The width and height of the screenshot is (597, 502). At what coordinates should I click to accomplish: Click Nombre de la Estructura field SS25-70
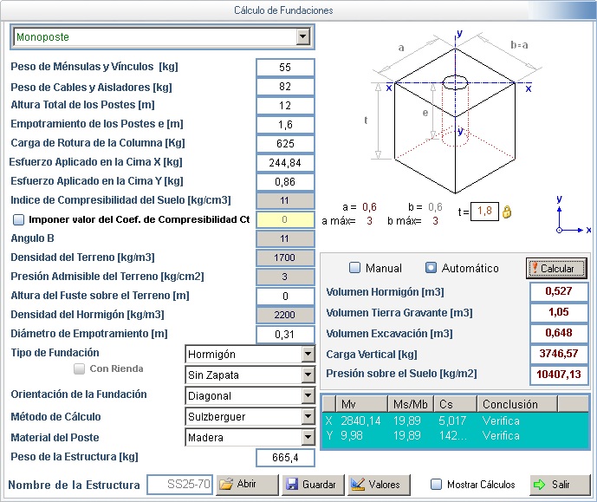[179, 485]
